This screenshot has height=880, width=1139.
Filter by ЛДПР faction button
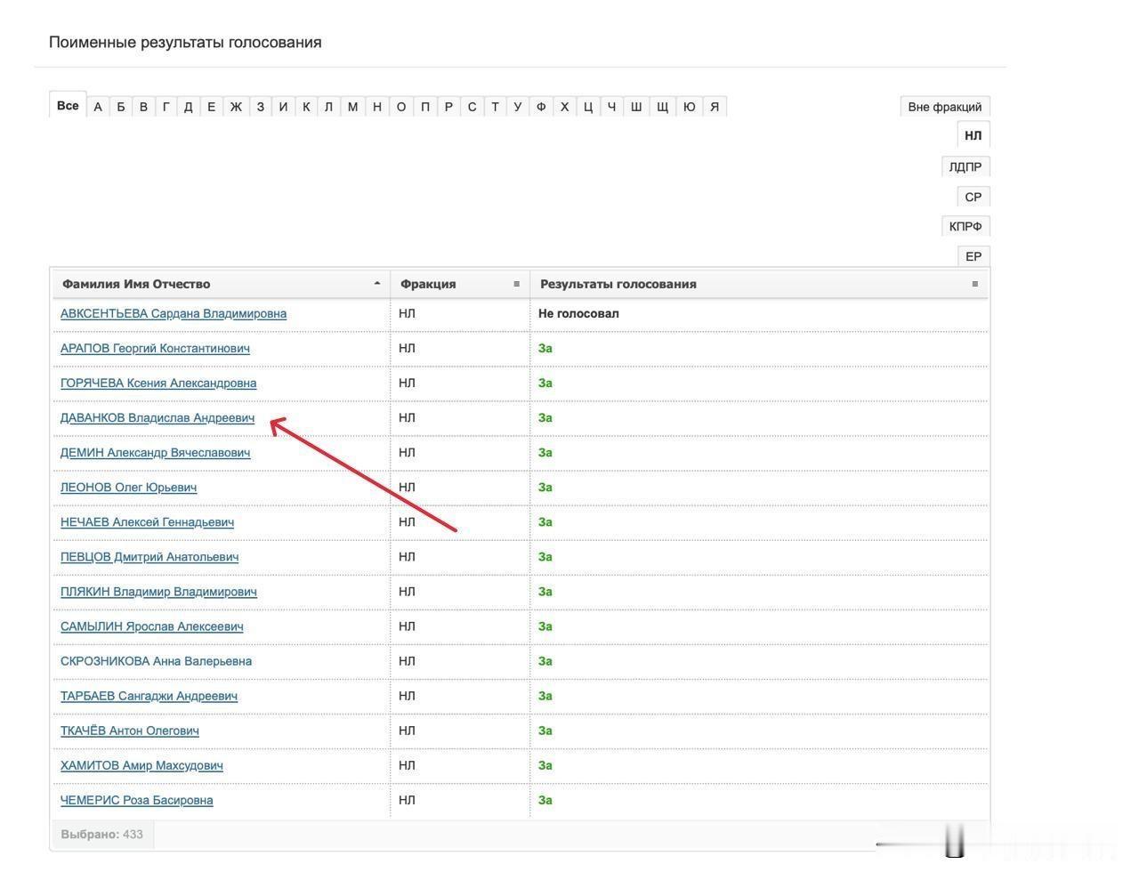[x=965, y=166]
